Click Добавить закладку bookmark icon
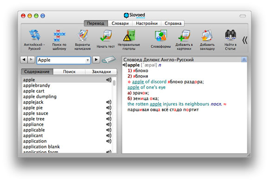This screenshot has height=182, width=269. tap(207, 40)
